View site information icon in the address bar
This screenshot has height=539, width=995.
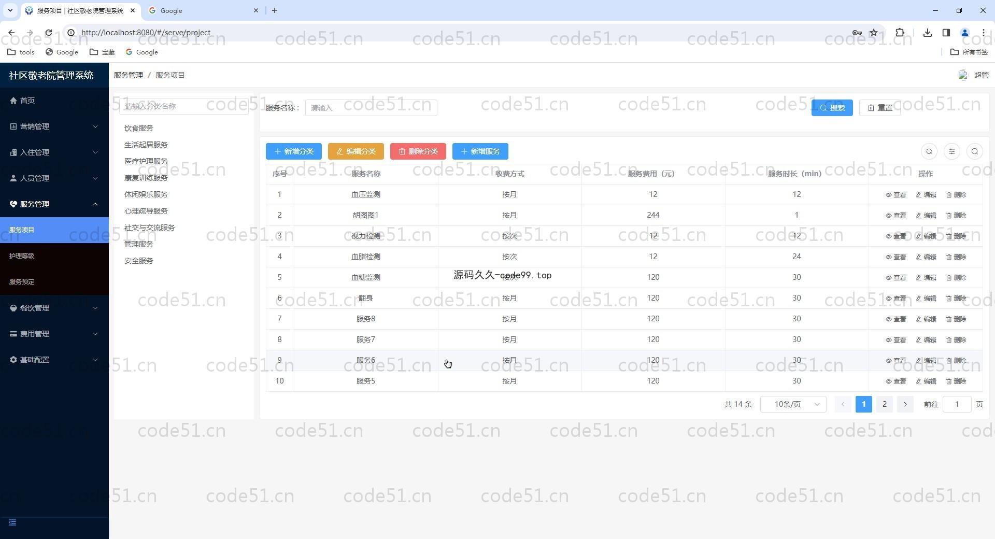71,33
